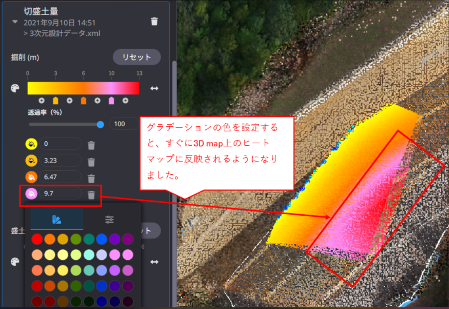The width and height of the screenshot is (449, 309).
Task: Click the 9.7 value input field
Action: click(x=60, y=193)
